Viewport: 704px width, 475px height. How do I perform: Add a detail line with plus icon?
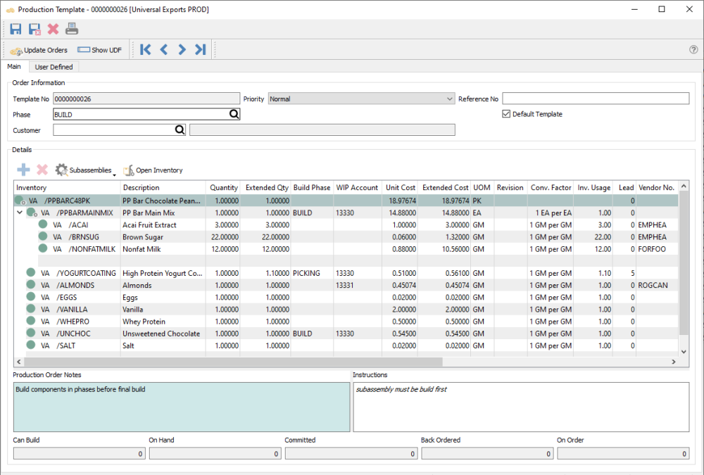pos(23,170)
